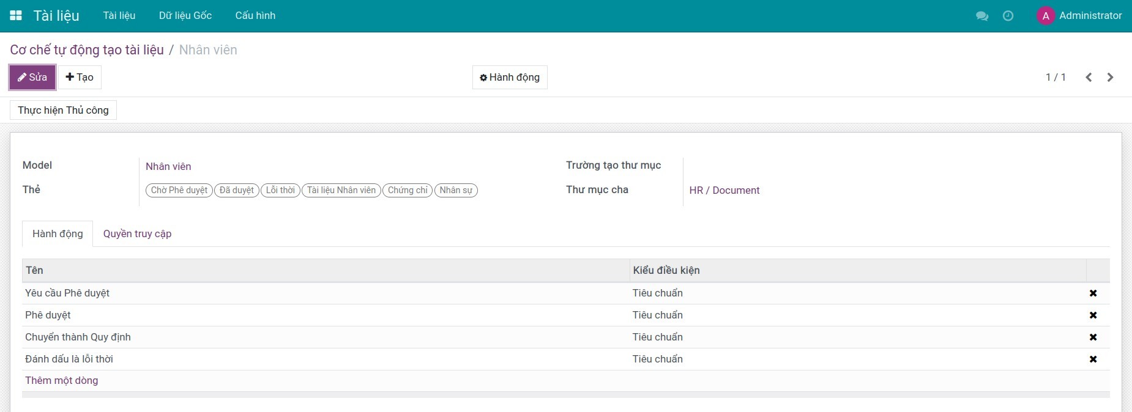Remove the 'Đánh dấu là lỗi thời' row

[x=1093, y=359]
